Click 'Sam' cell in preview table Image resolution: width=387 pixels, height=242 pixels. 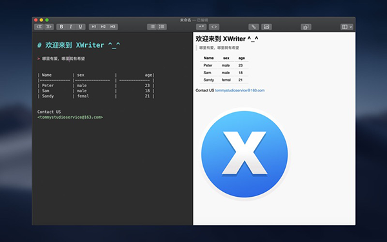(207, 73)
